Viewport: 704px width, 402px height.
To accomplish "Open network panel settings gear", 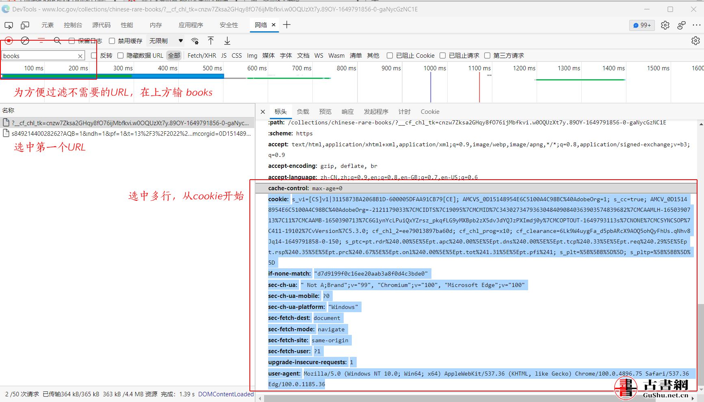I will (x=695, y=41).
